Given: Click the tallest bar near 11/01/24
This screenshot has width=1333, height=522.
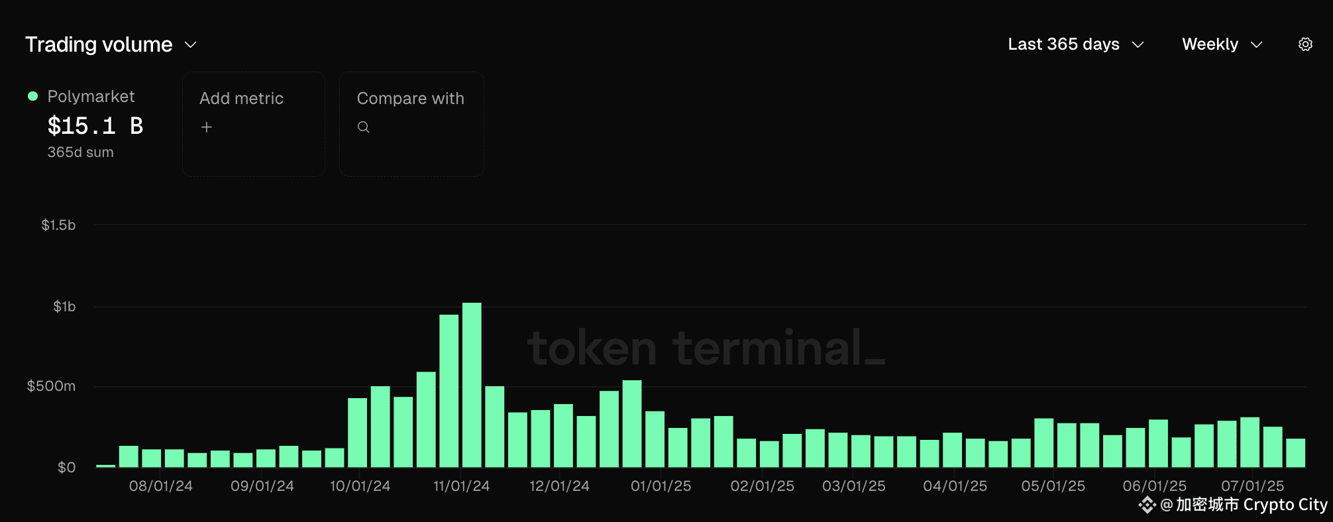Looking at the screenshot, I should (x=472, y=385).
